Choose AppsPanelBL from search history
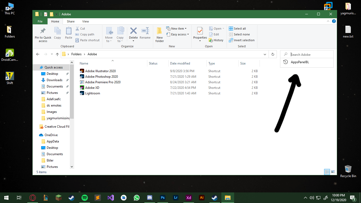 [x=307, y=62]
